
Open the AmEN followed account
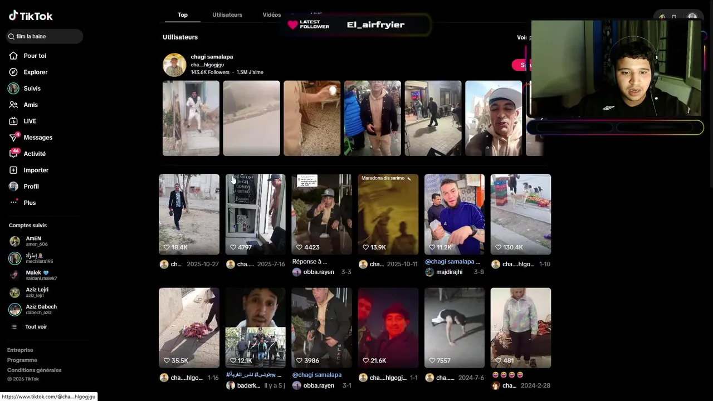33,241
